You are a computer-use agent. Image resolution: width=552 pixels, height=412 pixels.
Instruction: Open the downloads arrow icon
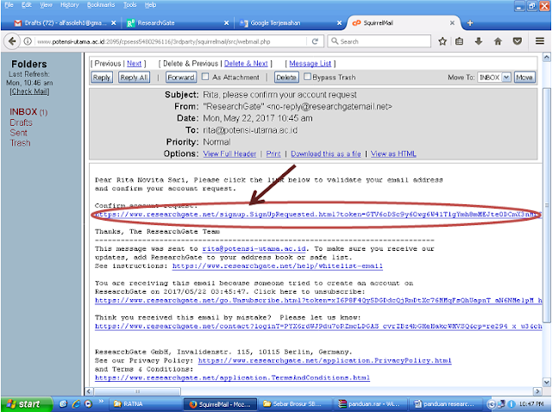pyautogui.click(x=479, y=41)
